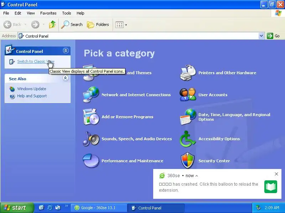Open Network and Internet Connections globe icon
Viewport: 285px width, 213px height.
[91, 94]
